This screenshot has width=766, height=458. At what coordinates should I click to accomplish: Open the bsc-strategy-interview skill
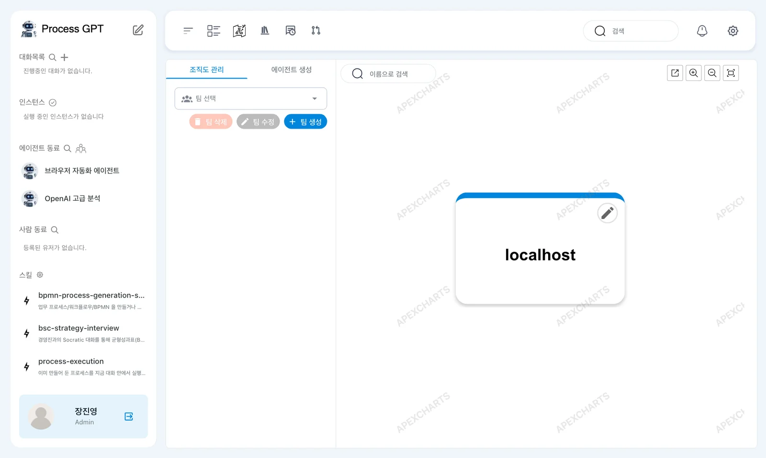point(83,334)
